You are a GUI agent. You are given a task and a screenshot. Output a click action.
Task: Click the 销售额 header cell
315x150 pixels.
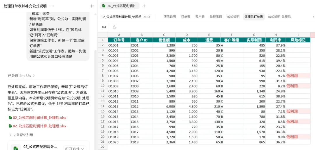164,40
